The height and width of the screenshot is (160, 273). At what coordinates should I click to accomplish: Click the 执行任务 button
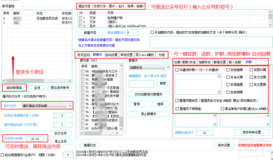(61, 133)
